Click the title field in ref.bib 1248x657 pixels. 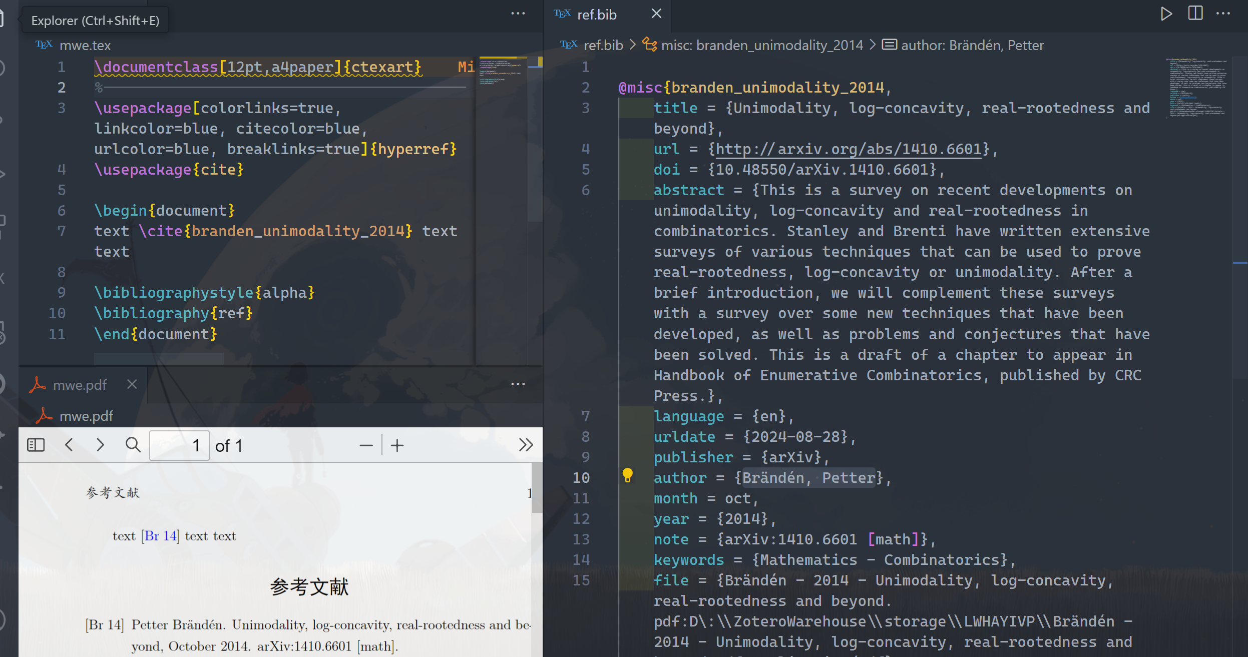click(x=675, y=108)
